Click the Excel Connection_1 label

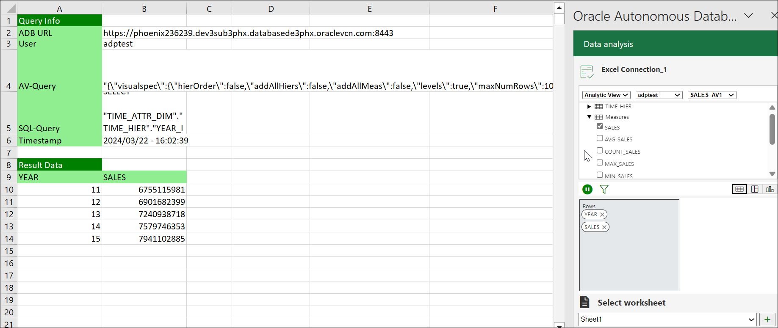(x=634, y=69)
